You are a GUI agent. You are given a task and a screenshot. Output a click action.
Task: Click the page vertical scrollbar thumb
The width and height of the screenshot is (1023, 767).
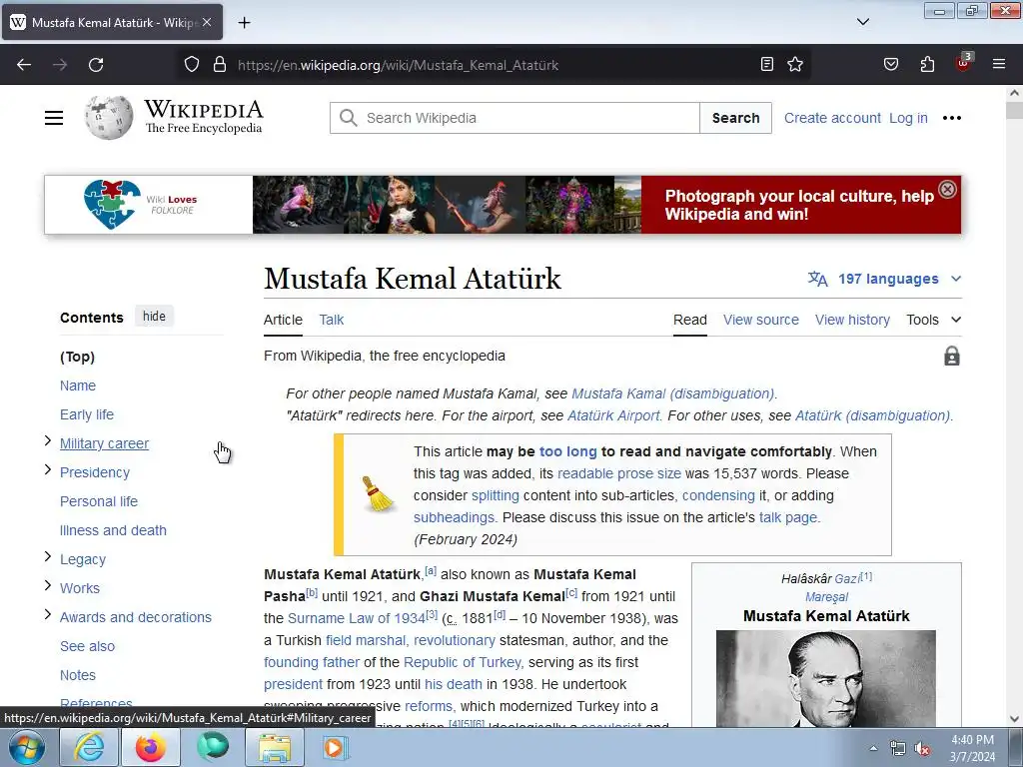[x=1014, y=110]
